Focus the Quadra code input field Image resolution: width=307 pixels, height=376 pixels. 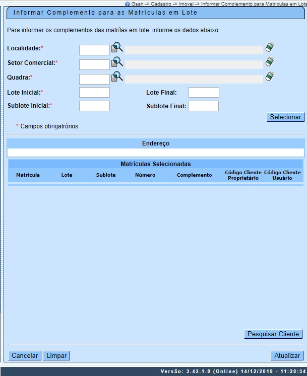pyautogui.click(x=94, y=80)
